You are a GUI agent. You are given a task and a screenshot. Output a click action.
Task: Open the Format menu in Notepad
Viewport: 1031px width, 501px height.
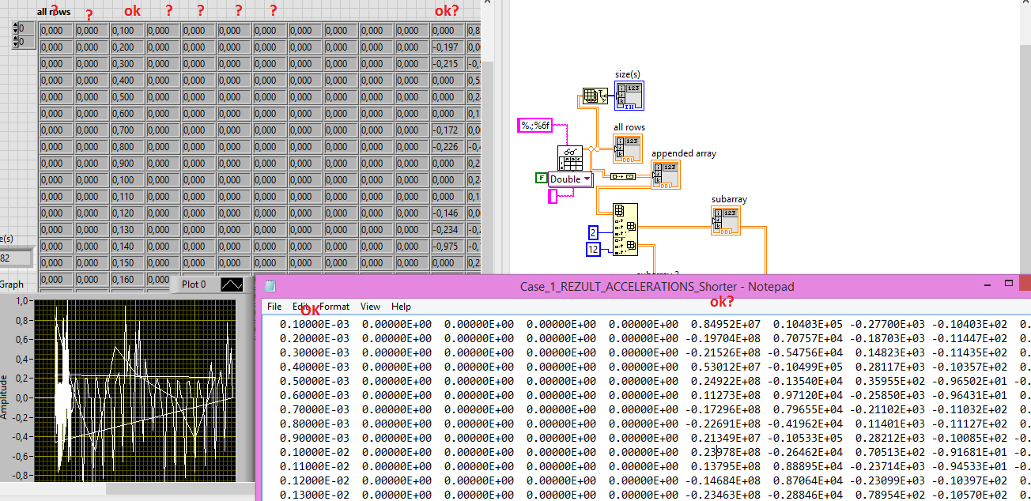334,307
